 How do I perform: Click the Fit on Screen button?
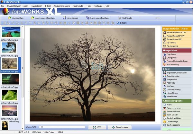tap(120, 127)
